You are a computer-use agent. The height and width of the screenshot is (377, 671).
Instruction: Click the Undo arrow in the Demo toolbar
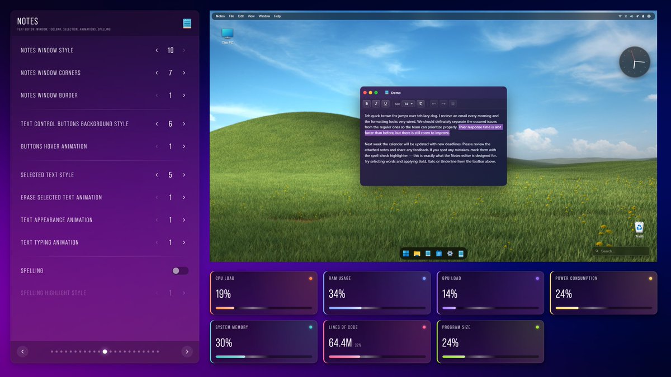434,103
